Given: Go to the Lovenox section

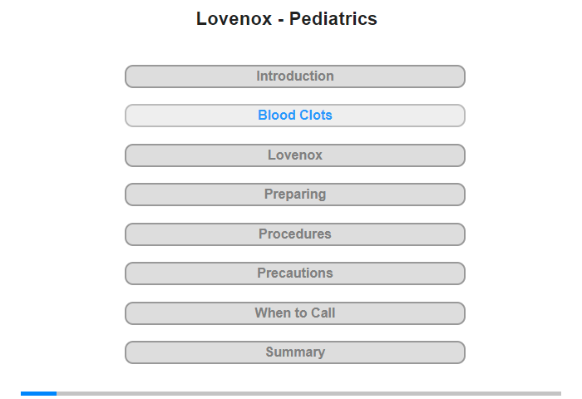Looking at the screenshot, I should tap(295, 155).
